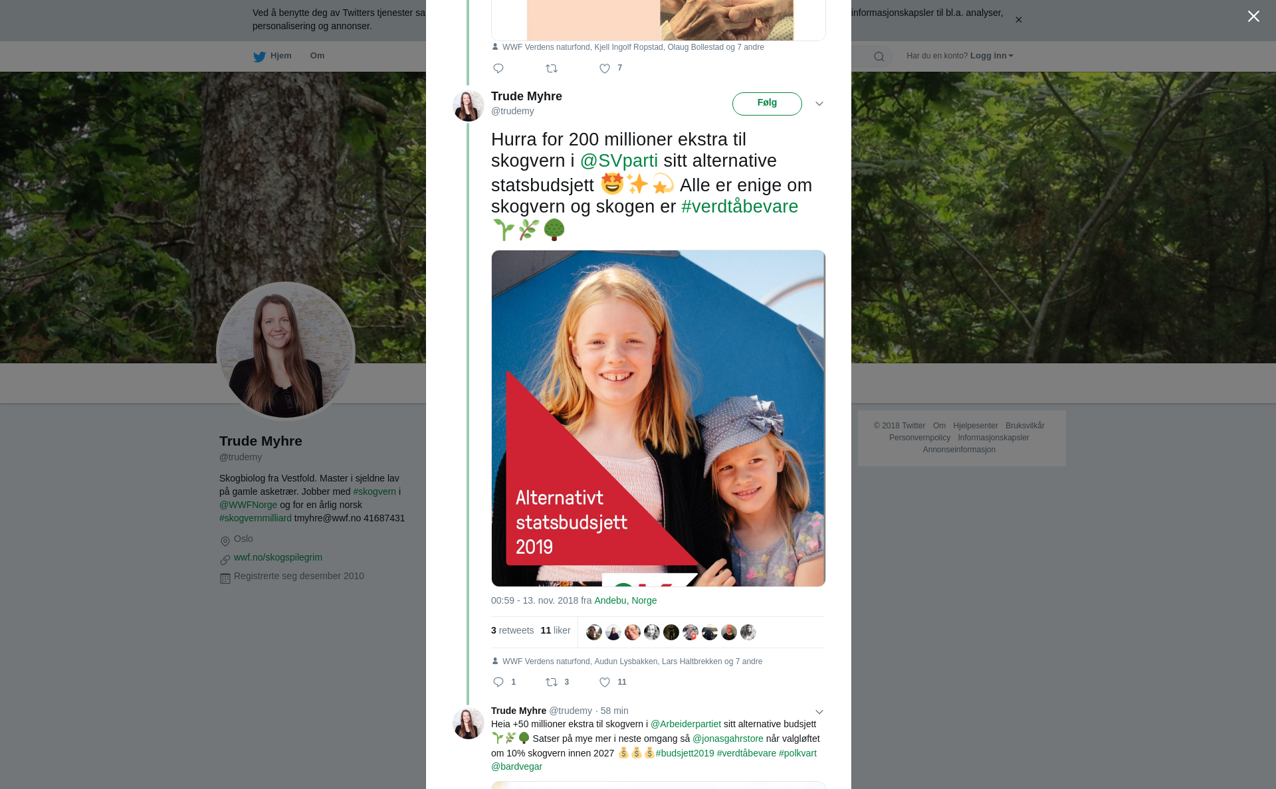Screen dimensions: 1276x789
Task: Open the #verdtåbevare hashtag link
Action: click(740, 207)
